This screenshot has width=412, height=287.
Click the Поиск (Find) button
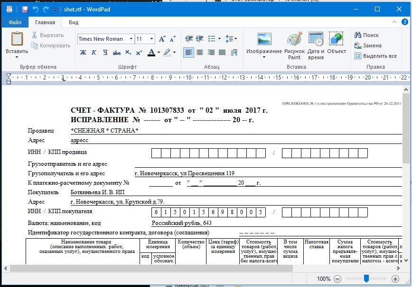point(366,35)
